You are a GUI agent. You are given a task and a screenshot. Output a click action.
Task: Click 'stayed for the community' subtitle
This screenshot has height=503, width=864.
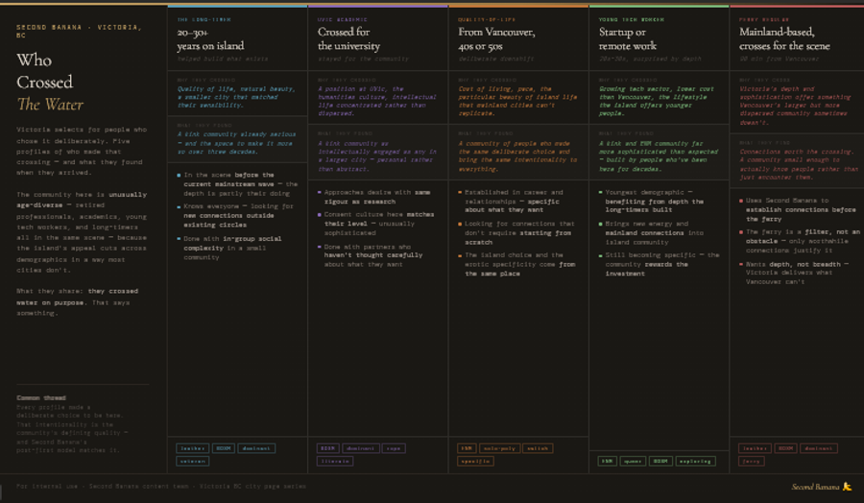point(363,59)
